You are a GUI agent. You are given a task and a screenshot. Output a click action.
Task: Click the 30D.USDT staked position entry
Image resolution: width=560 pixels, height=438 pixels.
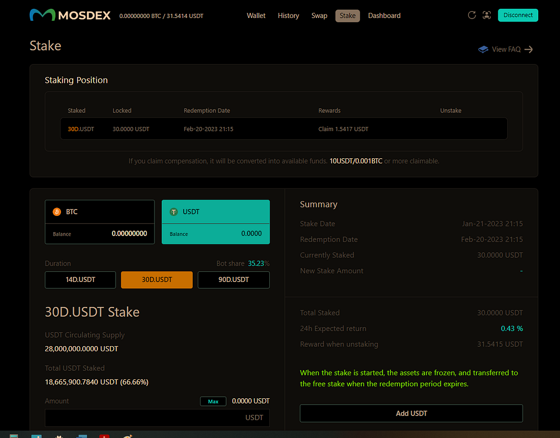81,129
